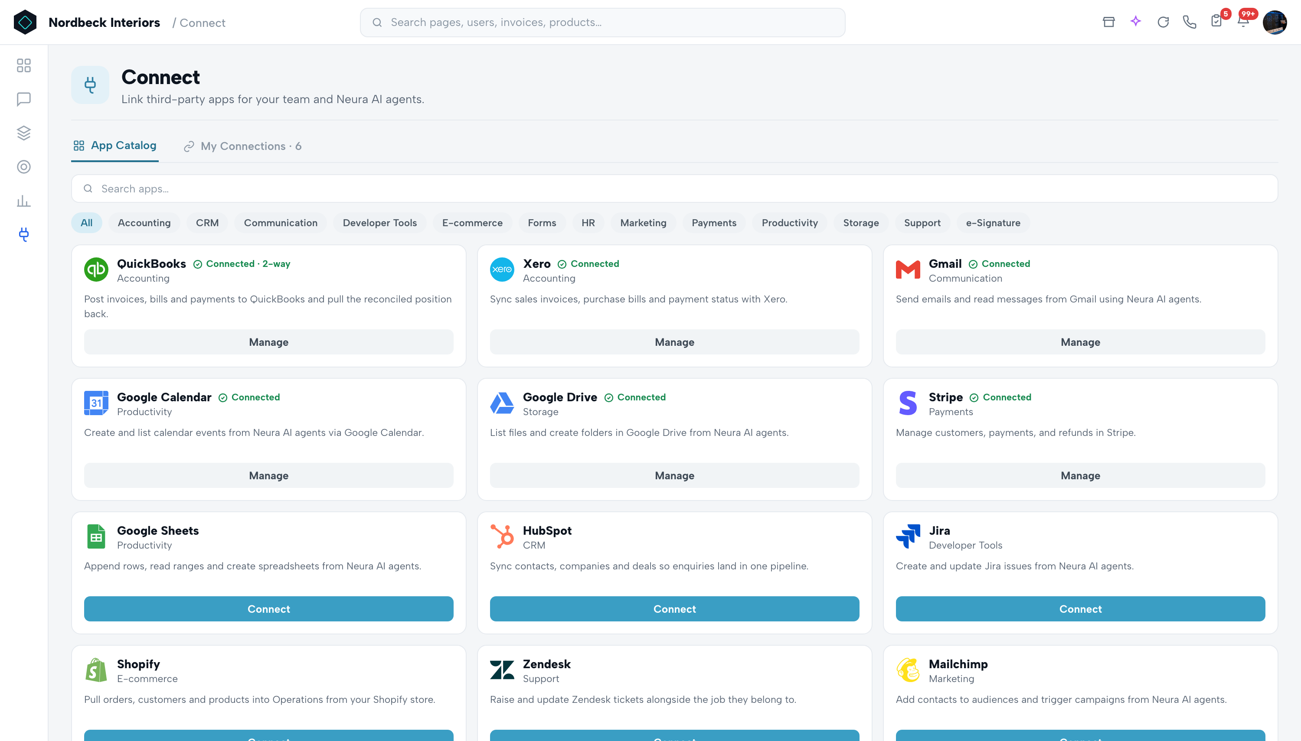Manage the Stripe connection
Viewport: 1301px width, 741px height.
[x=1080, y=475]
